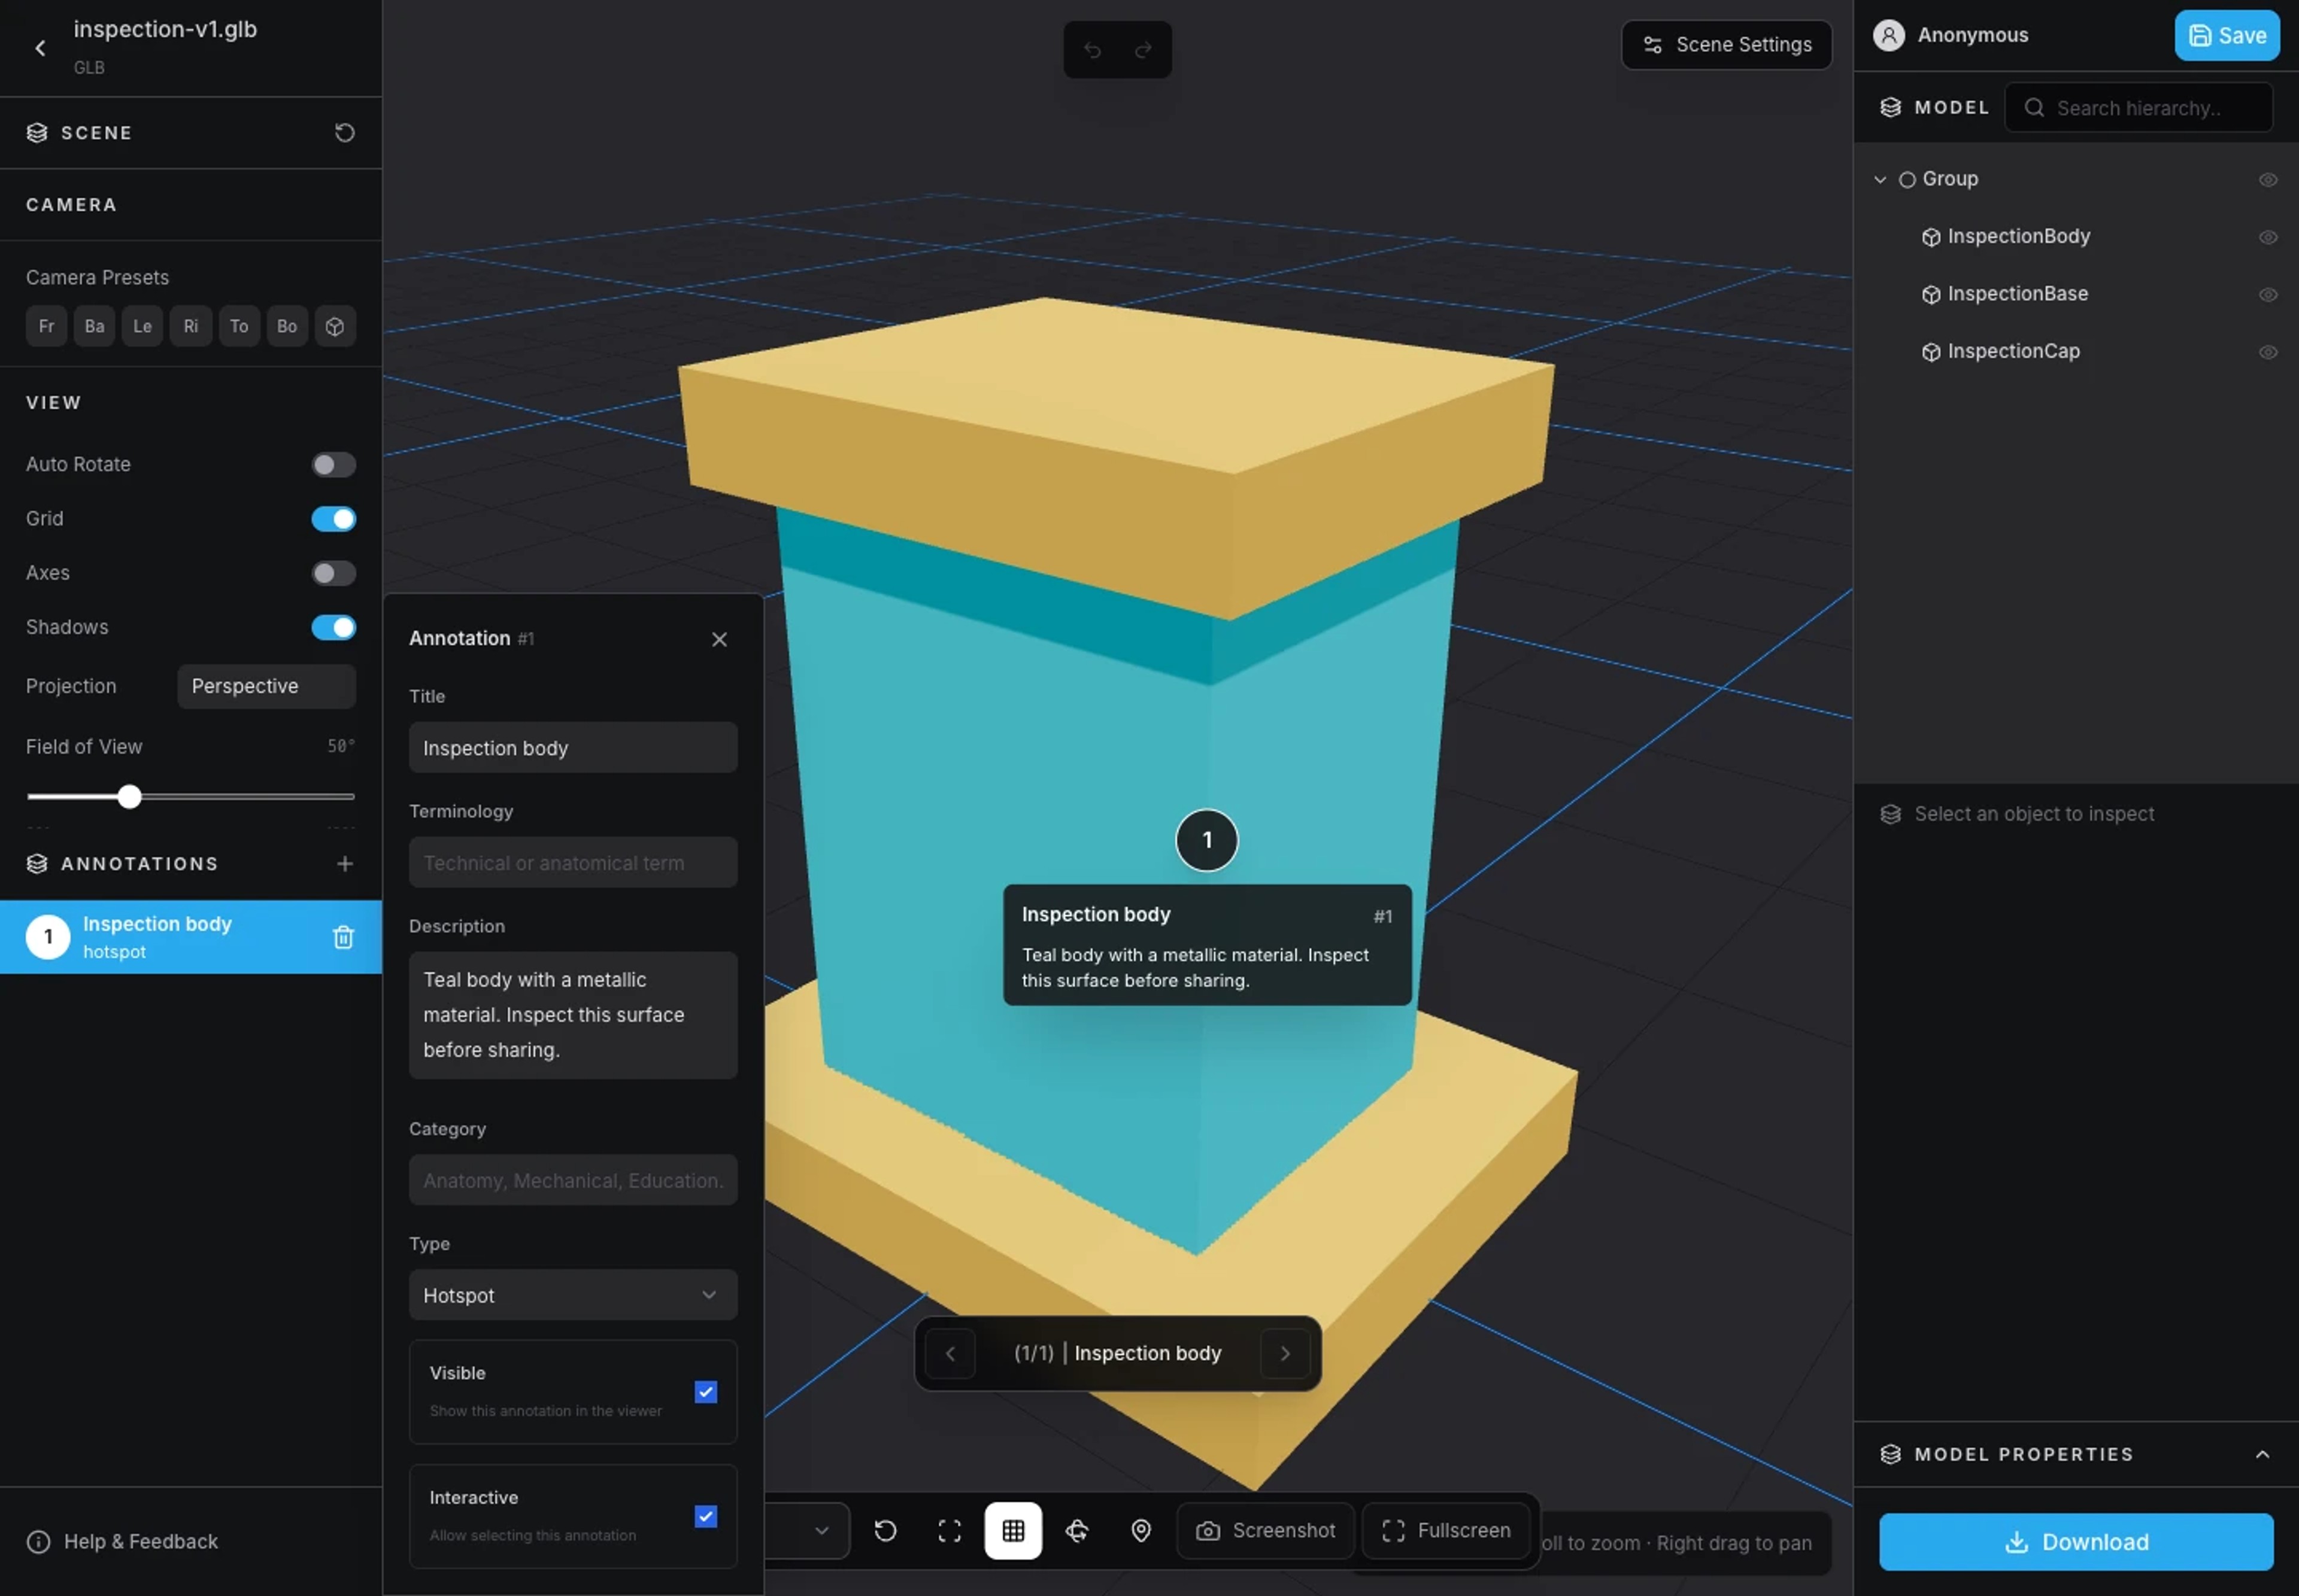Go to the next annotation with the right chevron
Image resolution: width=2299 pixels, height=1596 pixels.
pos(1285,1353)
